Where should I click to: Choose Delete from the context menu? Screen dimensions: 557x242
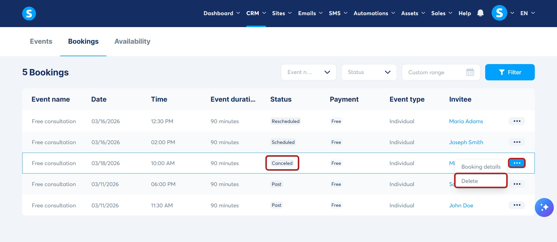coord(481,181)
